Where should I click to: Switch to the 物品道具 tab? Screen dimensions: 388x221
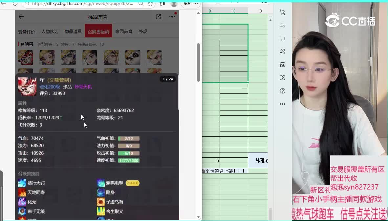point(73,32)
